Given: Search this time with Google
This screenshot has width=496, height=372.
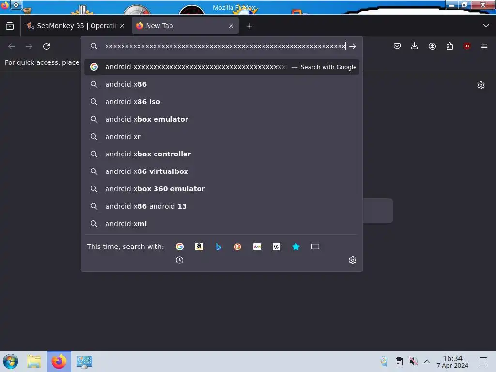Looking at the screenshot, I should pos(180,247).
